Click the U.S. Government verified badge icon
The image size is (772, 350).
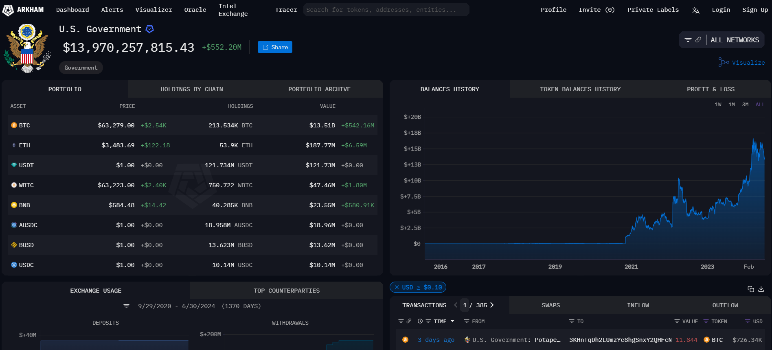150,29
